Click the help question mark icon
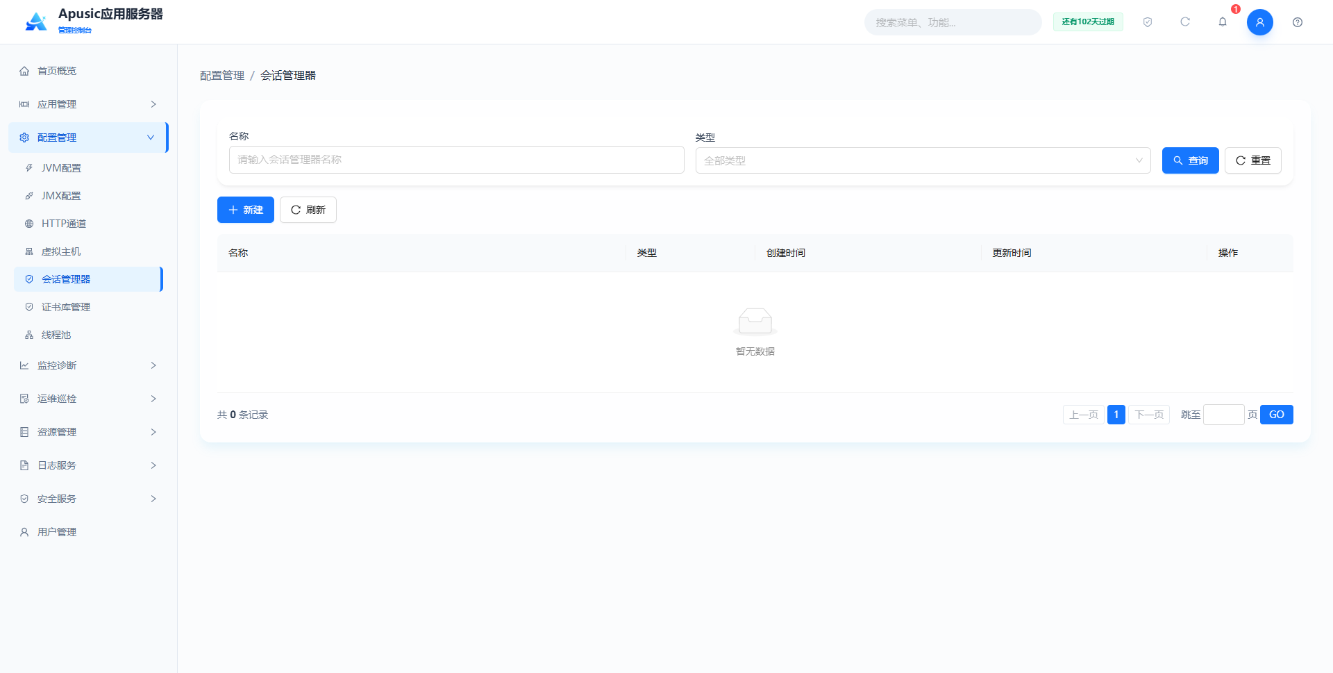Viewport: 1333px width, 673px height. point(1298,22)
